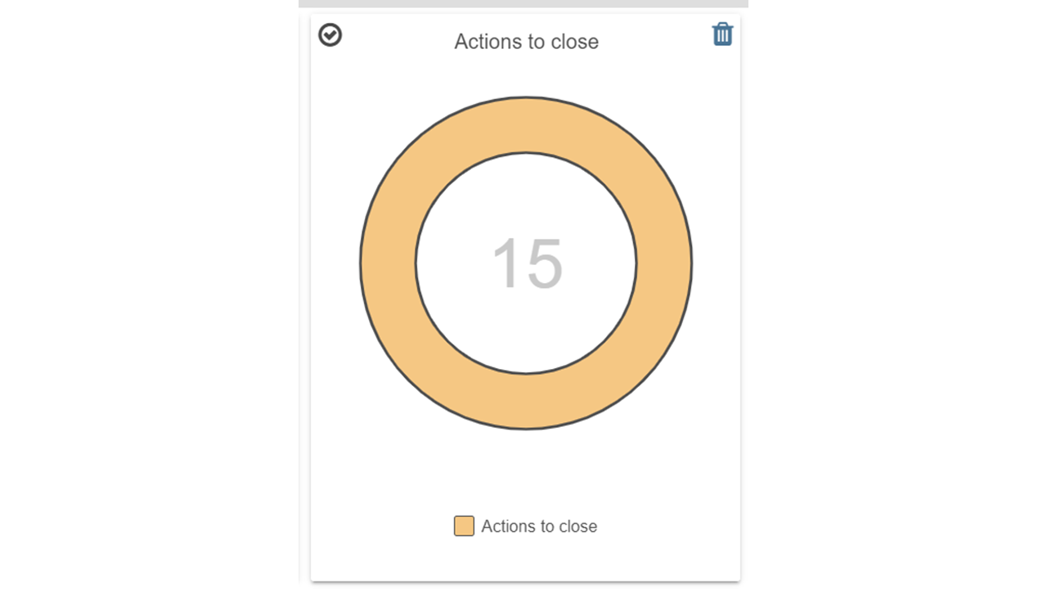Click the heading text above the donut chart
This screenshot has height=589, width=1047.
(x=526, y=42)
